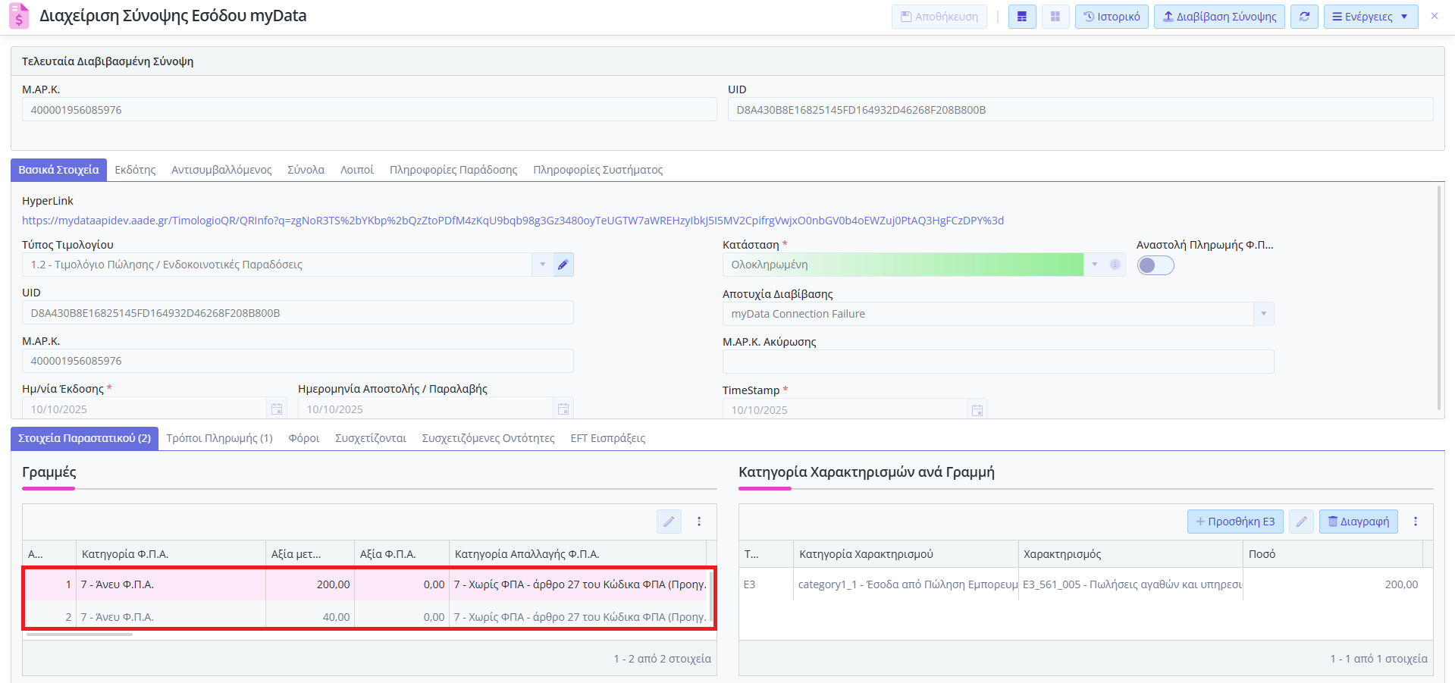Click the edit pencil above the Γραμμές table
The height and width of the screenshot is (683, 1455).
(669, 522)
